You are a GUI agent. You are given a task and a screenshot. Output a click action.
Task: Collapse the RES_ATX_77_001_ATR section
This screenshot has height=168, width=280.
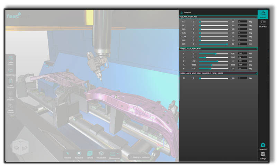[256, 17]
